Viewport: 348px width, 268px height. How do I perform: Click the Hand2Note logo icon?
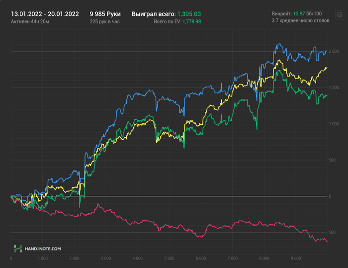(18, 249)
